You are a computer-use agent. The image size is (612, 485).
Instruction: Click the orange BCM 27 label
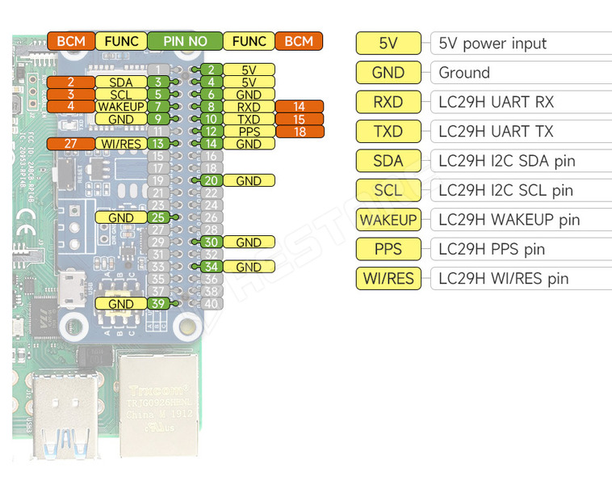(71, 144)
